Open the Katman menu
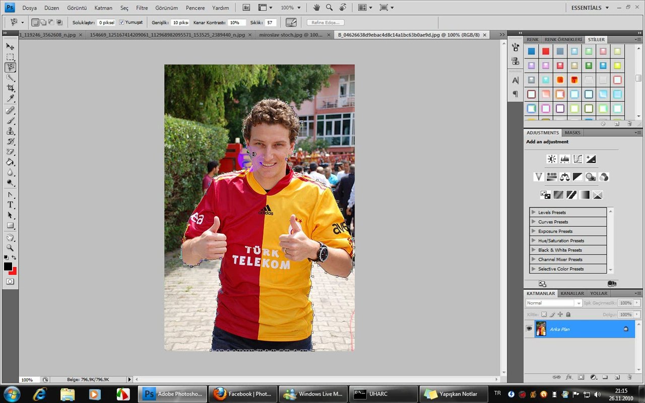The height and width of the screenshot is (403, 645). (103, 8)
